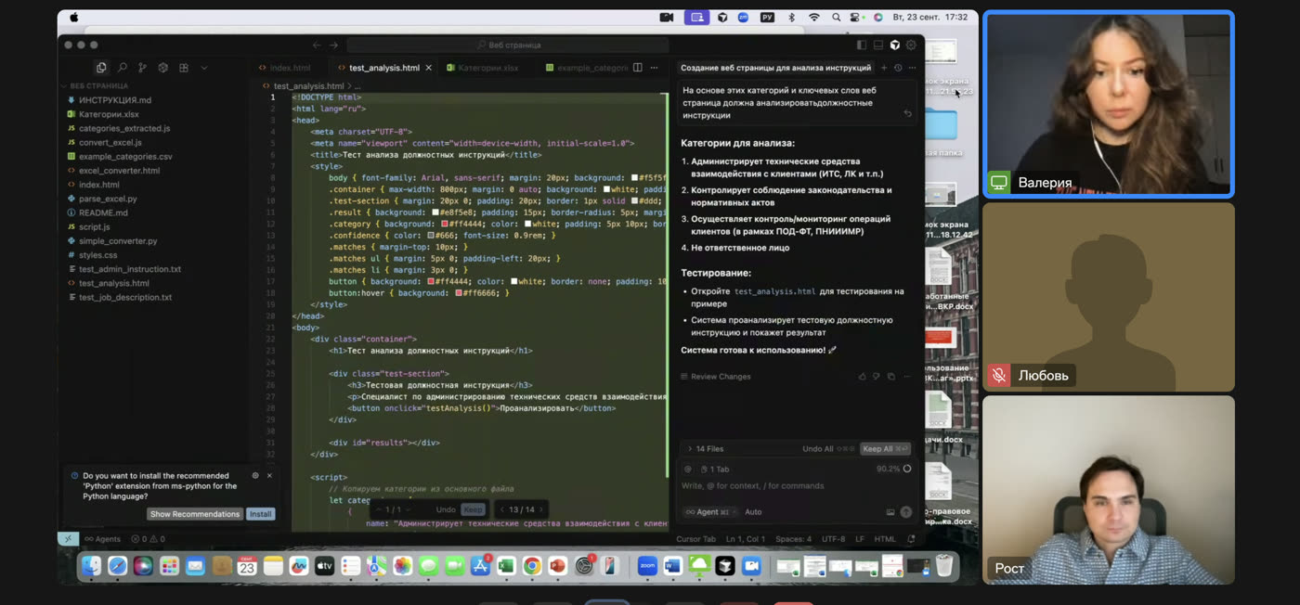Open the Apple menu
1300x605 pixels.
74,18
